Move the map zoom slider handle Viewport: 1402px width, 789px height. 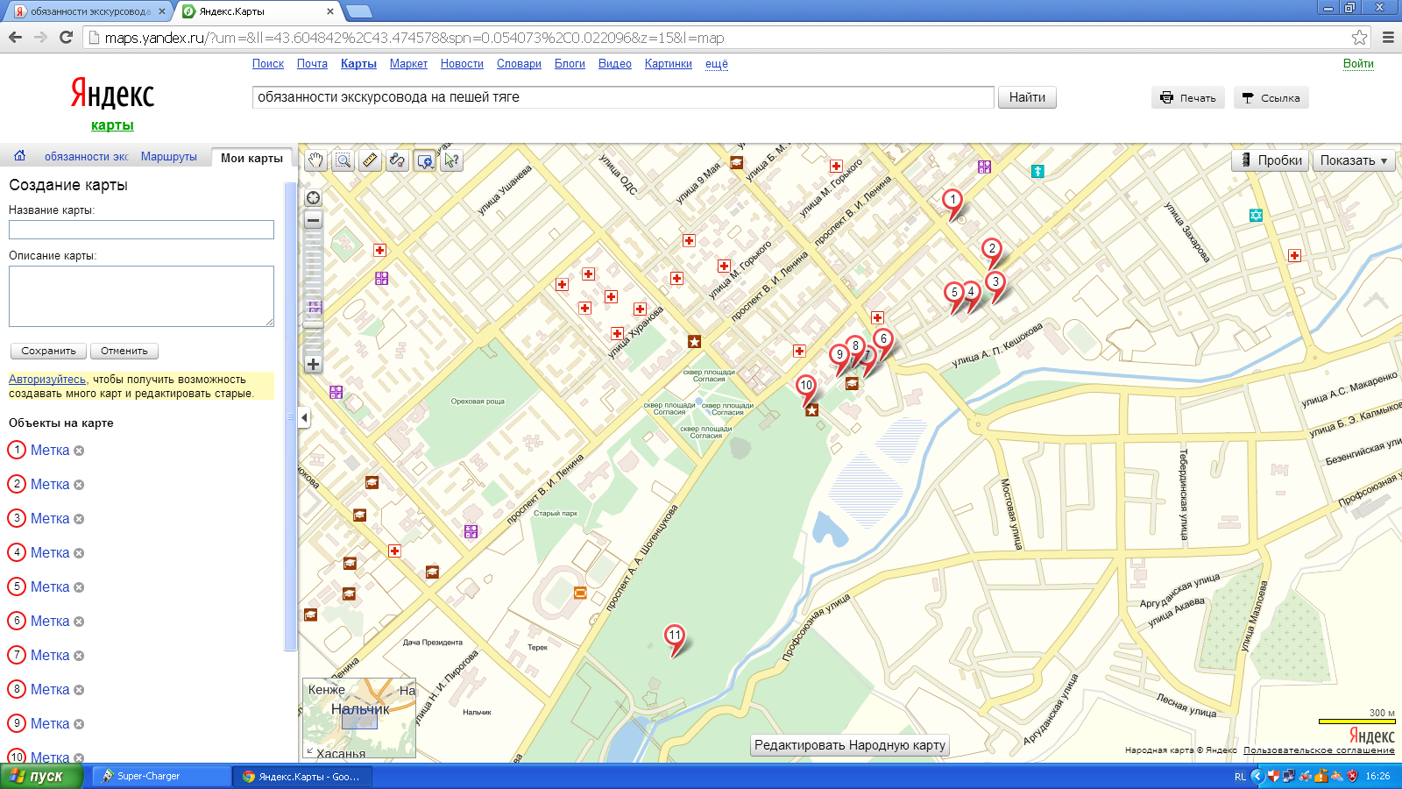pyautogui.click(x=313, y=324)
